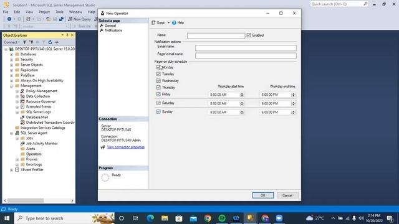This screenshot has height=224, width=399.
Task: Click the Script icon in New Operator dialog
Action: click(x=153, y=23)
